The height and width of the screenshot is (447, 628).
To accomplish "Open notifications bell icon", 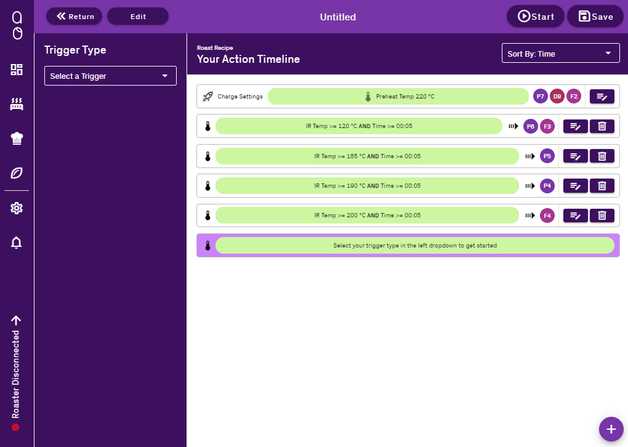I will (17, 243).
